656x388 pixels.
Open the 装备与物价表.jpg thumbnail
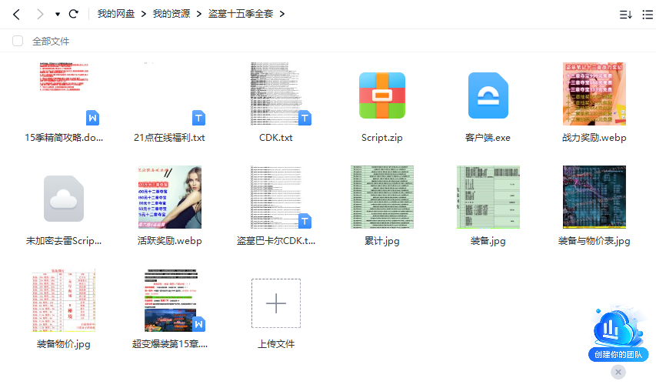click(594, 197)
